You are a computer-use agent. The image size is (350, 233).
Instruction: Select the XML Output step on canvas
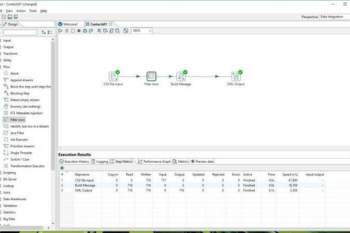click(x=236, y=77)
